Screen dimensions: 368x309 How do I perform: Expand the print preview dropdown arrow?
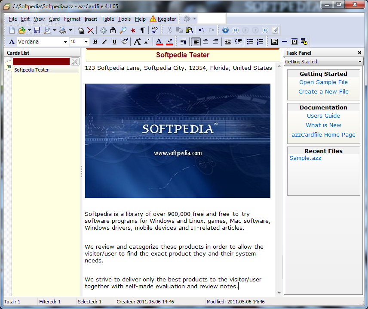[x=55, y=30]
